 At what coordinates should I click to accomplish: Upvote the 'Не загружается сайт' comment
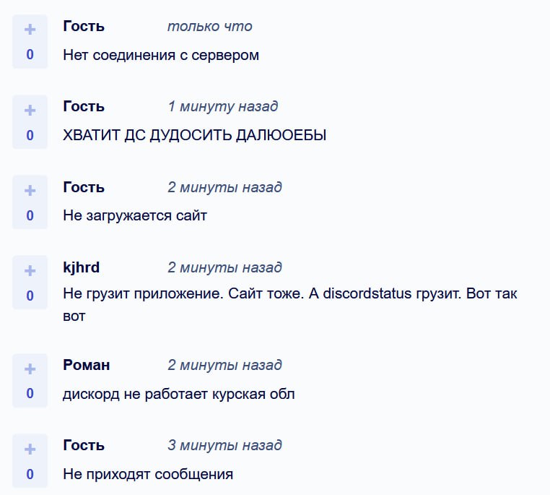[x=30, y=191]
